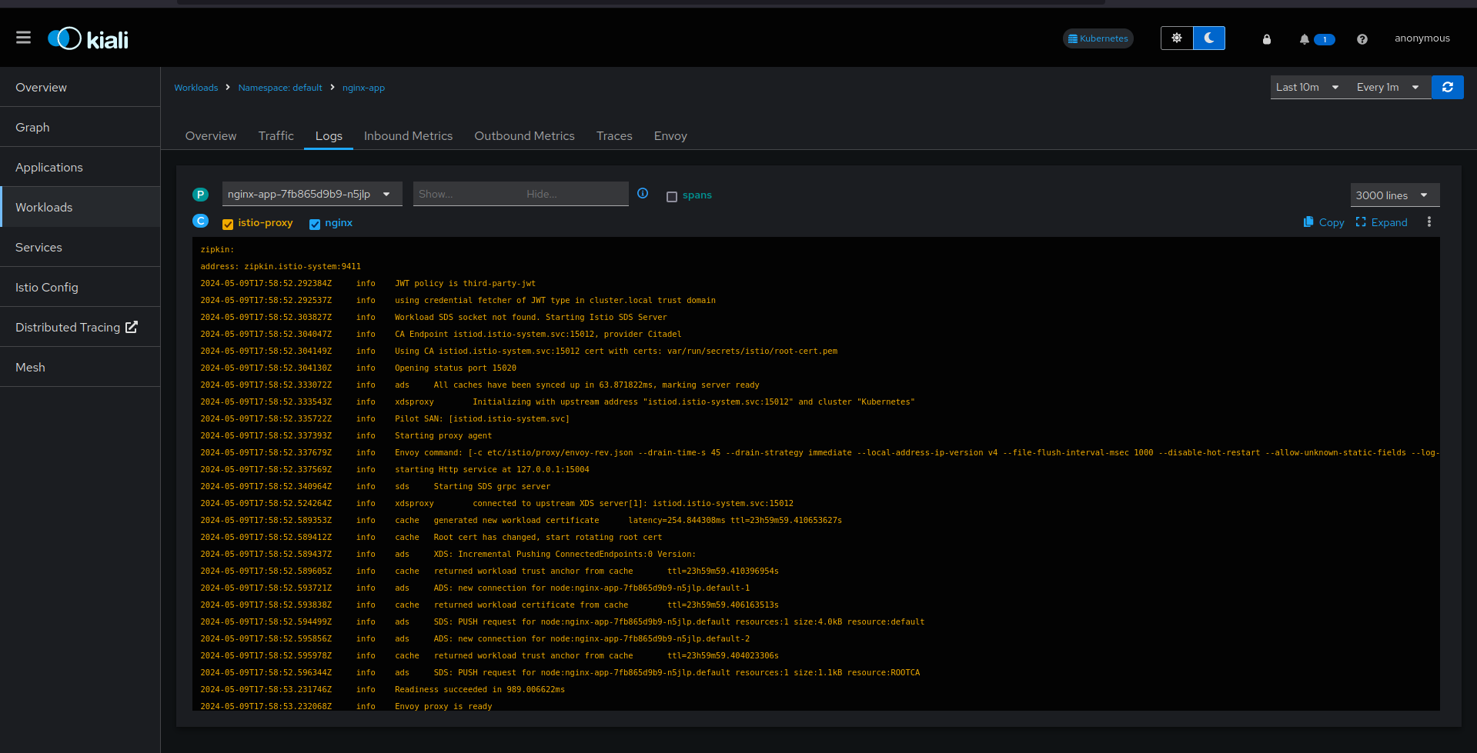The height and width of the screenshot is (753, 1477).
Task: Click the Namespace: default breadcrumb link
Action: tap(280, 88)
